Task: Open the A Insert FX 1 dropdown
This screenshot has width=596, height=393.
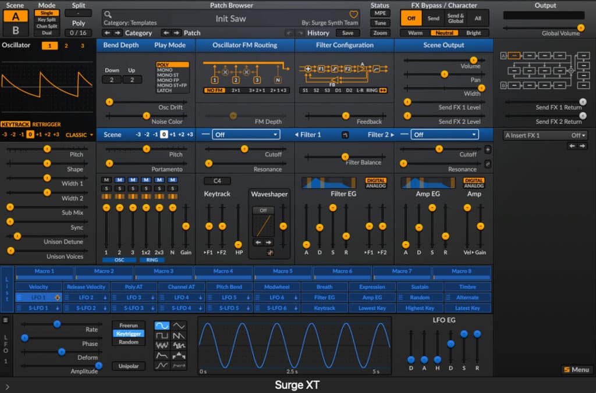Action: [544, 135]
